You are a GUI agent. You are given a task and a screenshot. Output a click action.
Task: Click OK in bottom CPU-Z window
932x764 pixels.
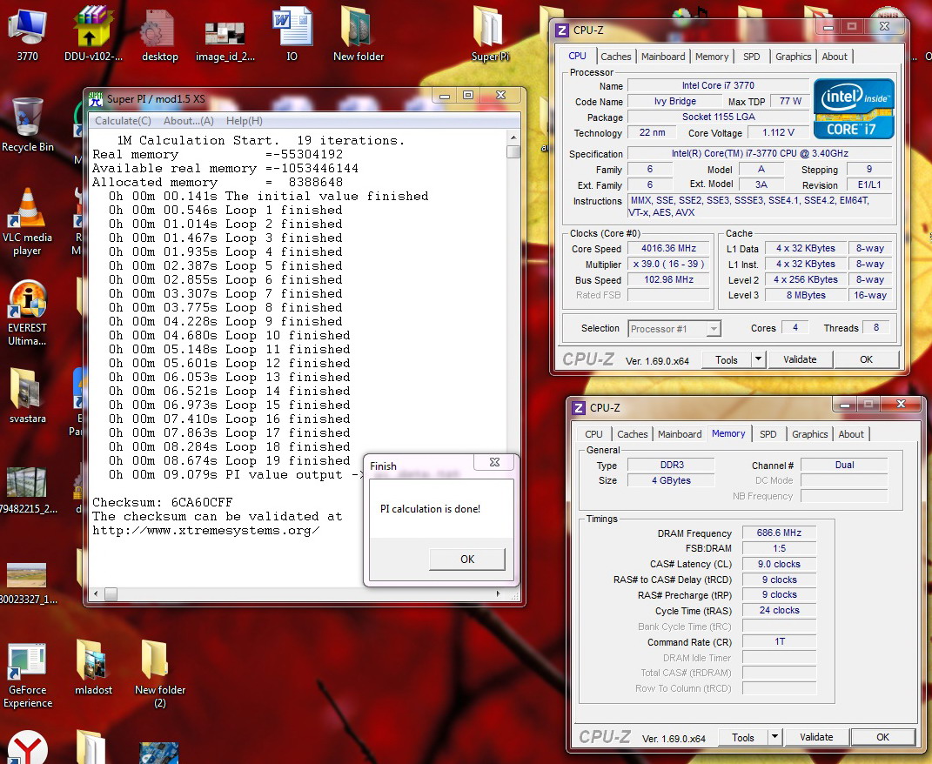point(883,737)
